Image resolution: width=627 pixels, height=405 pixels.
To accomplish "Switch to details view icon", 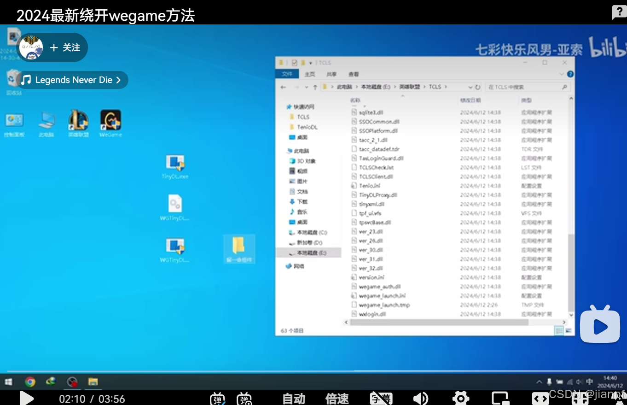I will (559, 330).
